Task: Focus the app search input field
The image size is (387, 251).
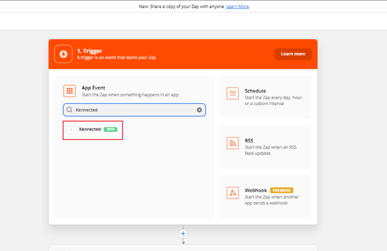Action: (x=134, y=110)
